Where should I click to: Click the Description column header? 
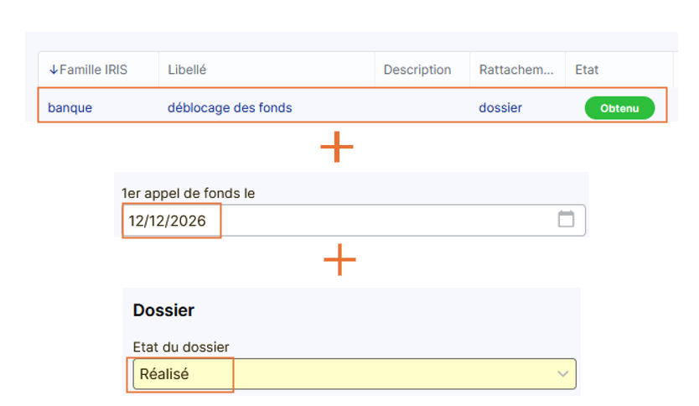417,70
